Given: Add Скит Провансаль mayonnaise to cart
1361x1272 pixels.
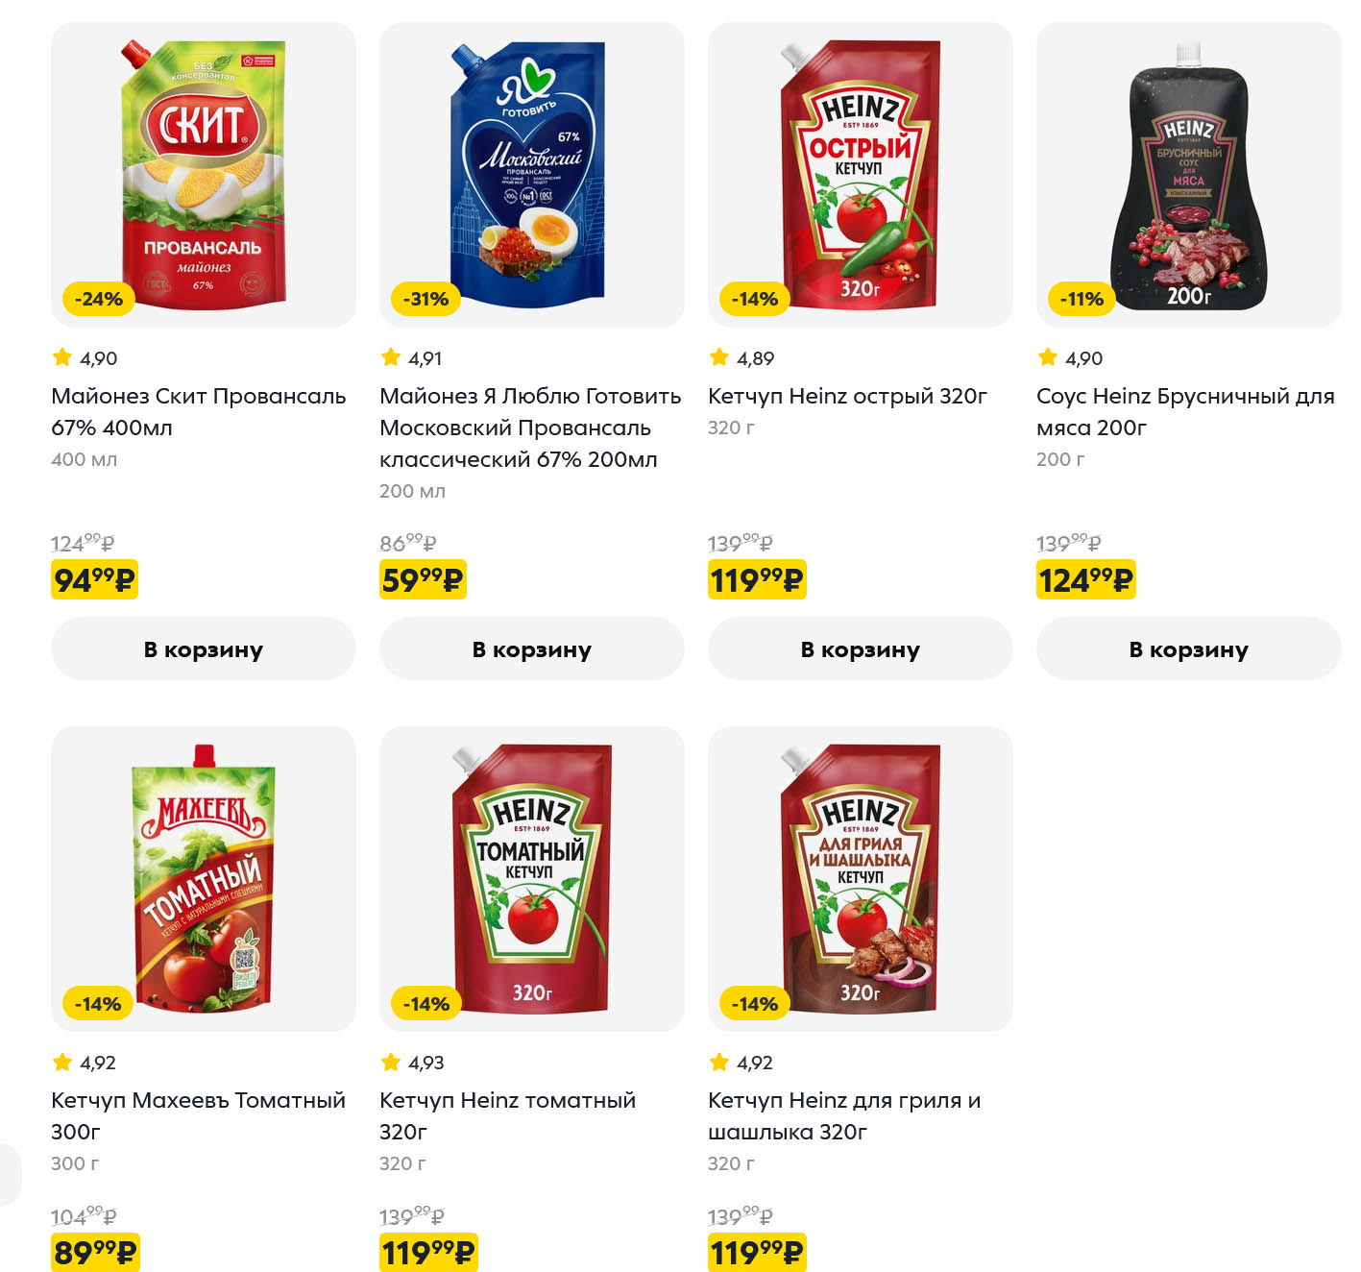Looking at the screenshot, I should 203,649.
